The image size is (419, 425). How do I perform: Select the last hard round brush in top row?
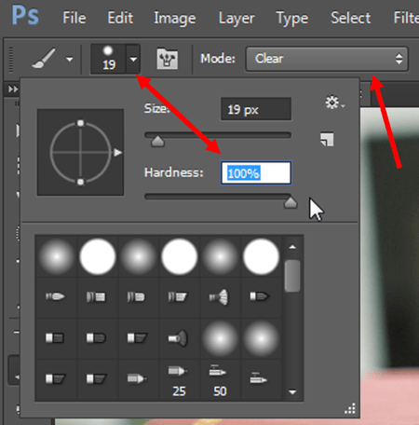click(261, 256)
